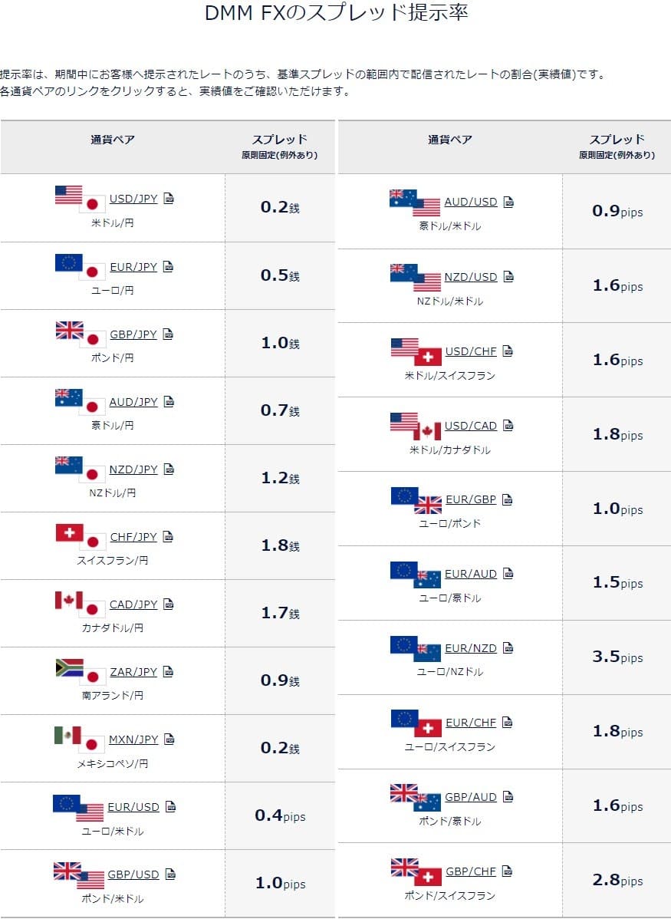Open the PDF icon next to GBP/CHF
This screenshot has height=919, width=671.
(x=507, y=871)
